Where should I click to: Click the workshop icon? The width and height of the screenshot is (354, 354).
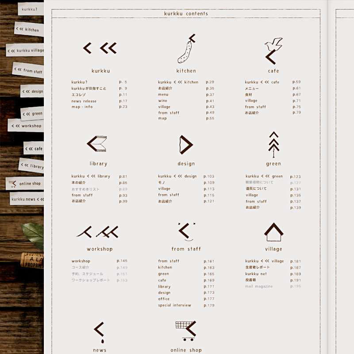click(x=99, y=232)
